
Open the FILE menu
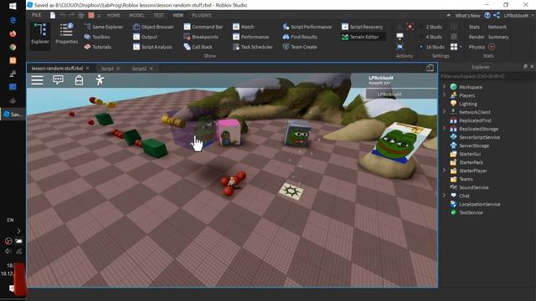37,15
